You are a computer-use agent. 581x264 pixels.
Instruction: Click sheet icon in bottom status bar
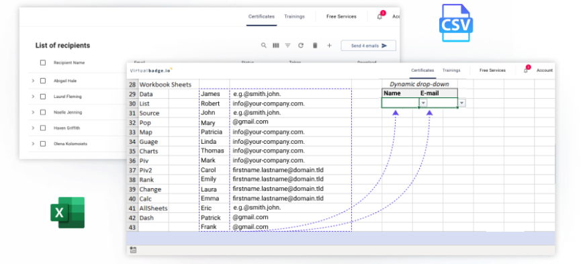[133, 251]
